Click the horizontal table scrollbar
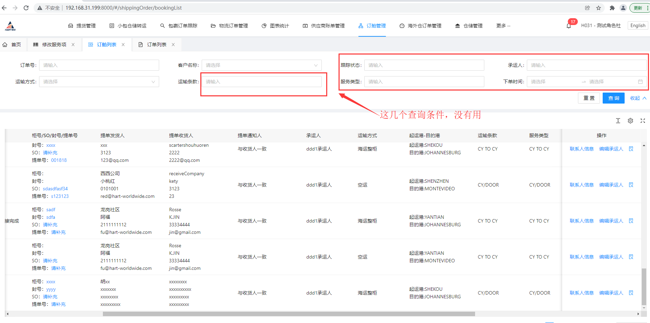This screenshot has height=323, width=650. coord(288,314)
